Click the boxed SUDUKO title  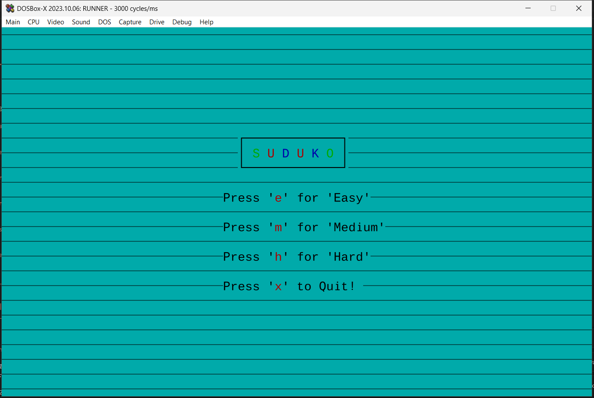point(293,152)
